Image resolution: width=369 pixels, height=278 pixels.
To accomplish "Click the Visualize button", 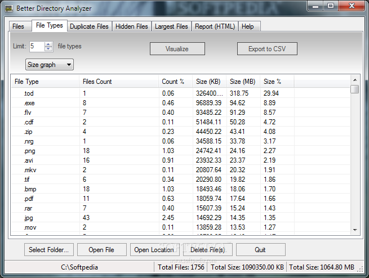I will click(177, 49).
